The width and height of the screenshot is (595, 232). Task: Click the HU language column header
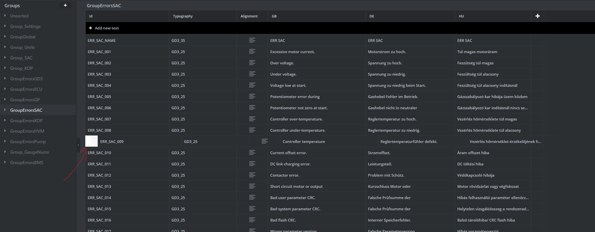pos(461,16)
